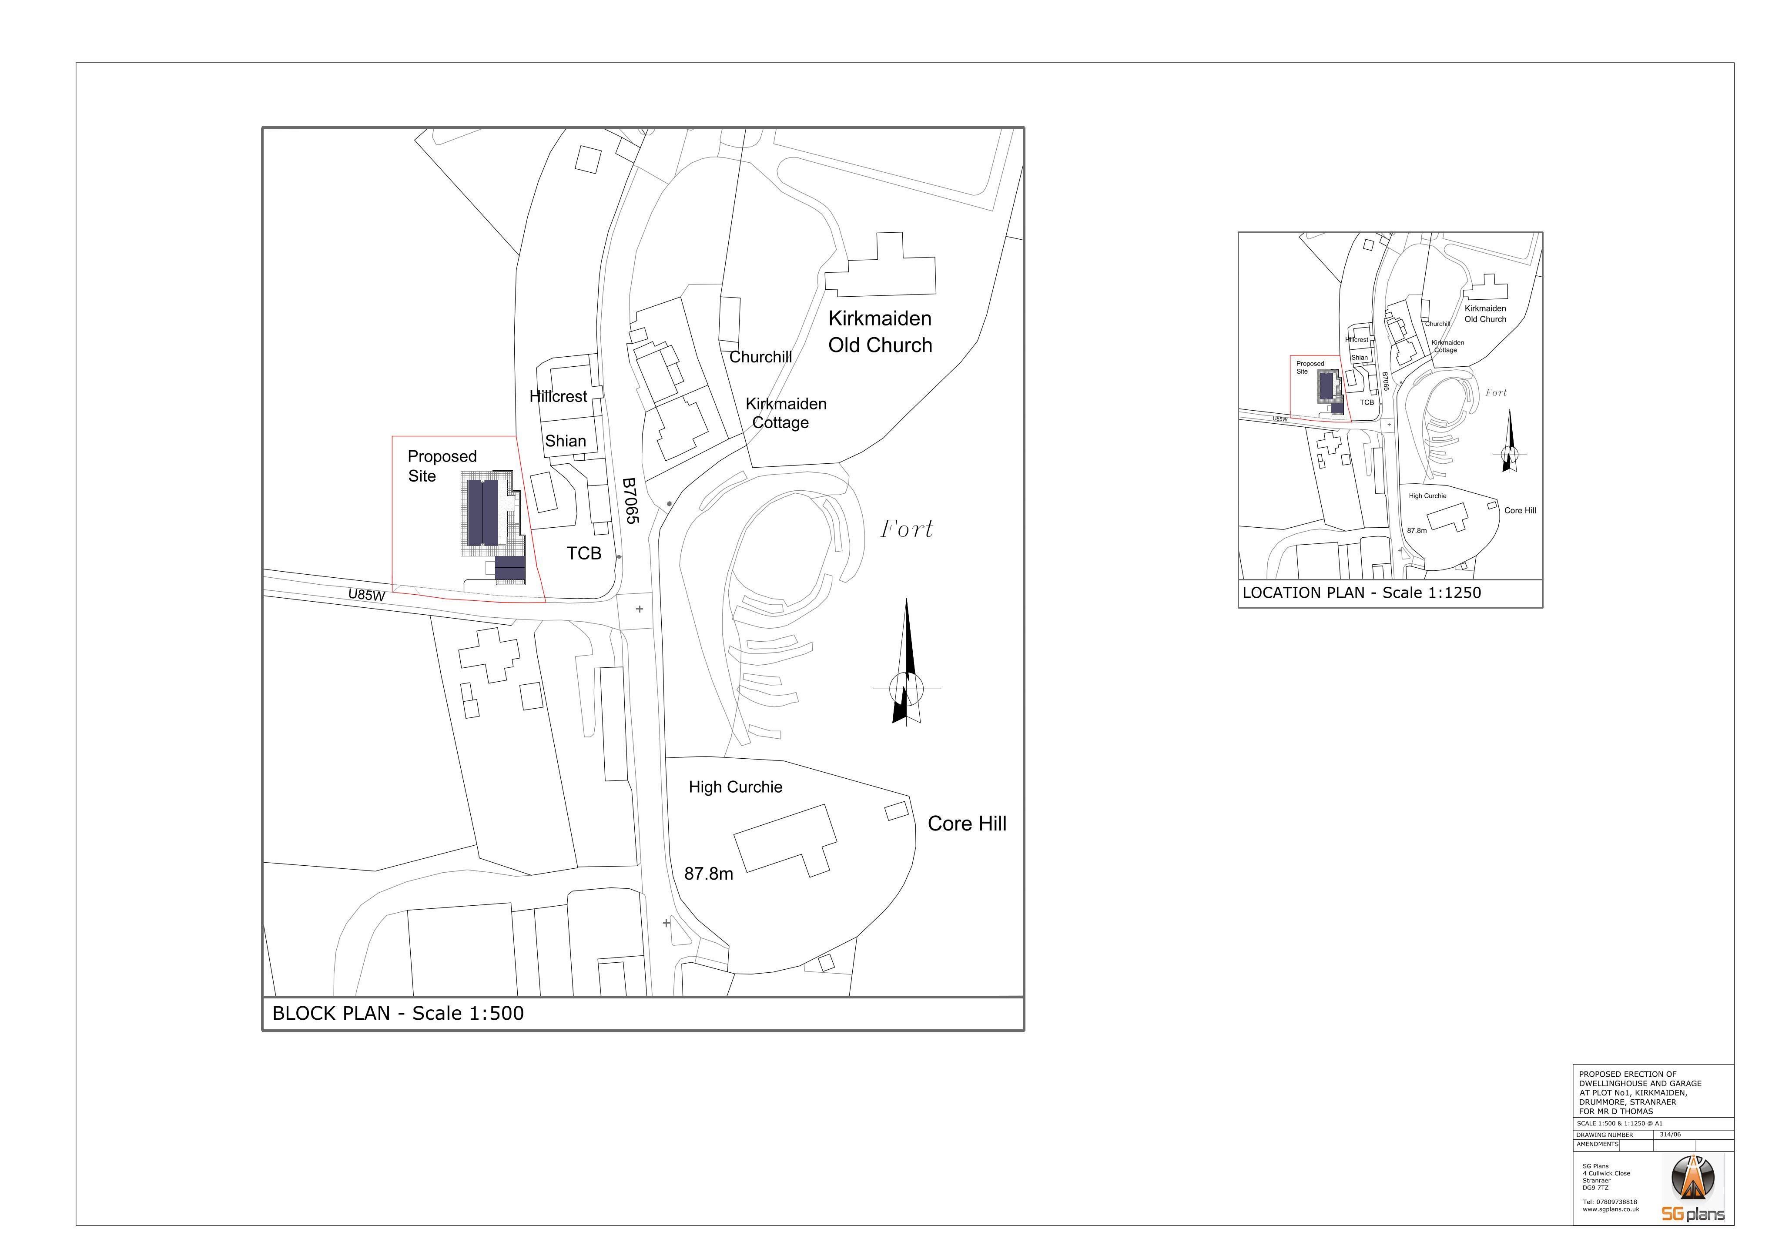Click 'PROPOSED ERECTION OF' project description text
1782x1259 pixels.
coord(1627,1074)
